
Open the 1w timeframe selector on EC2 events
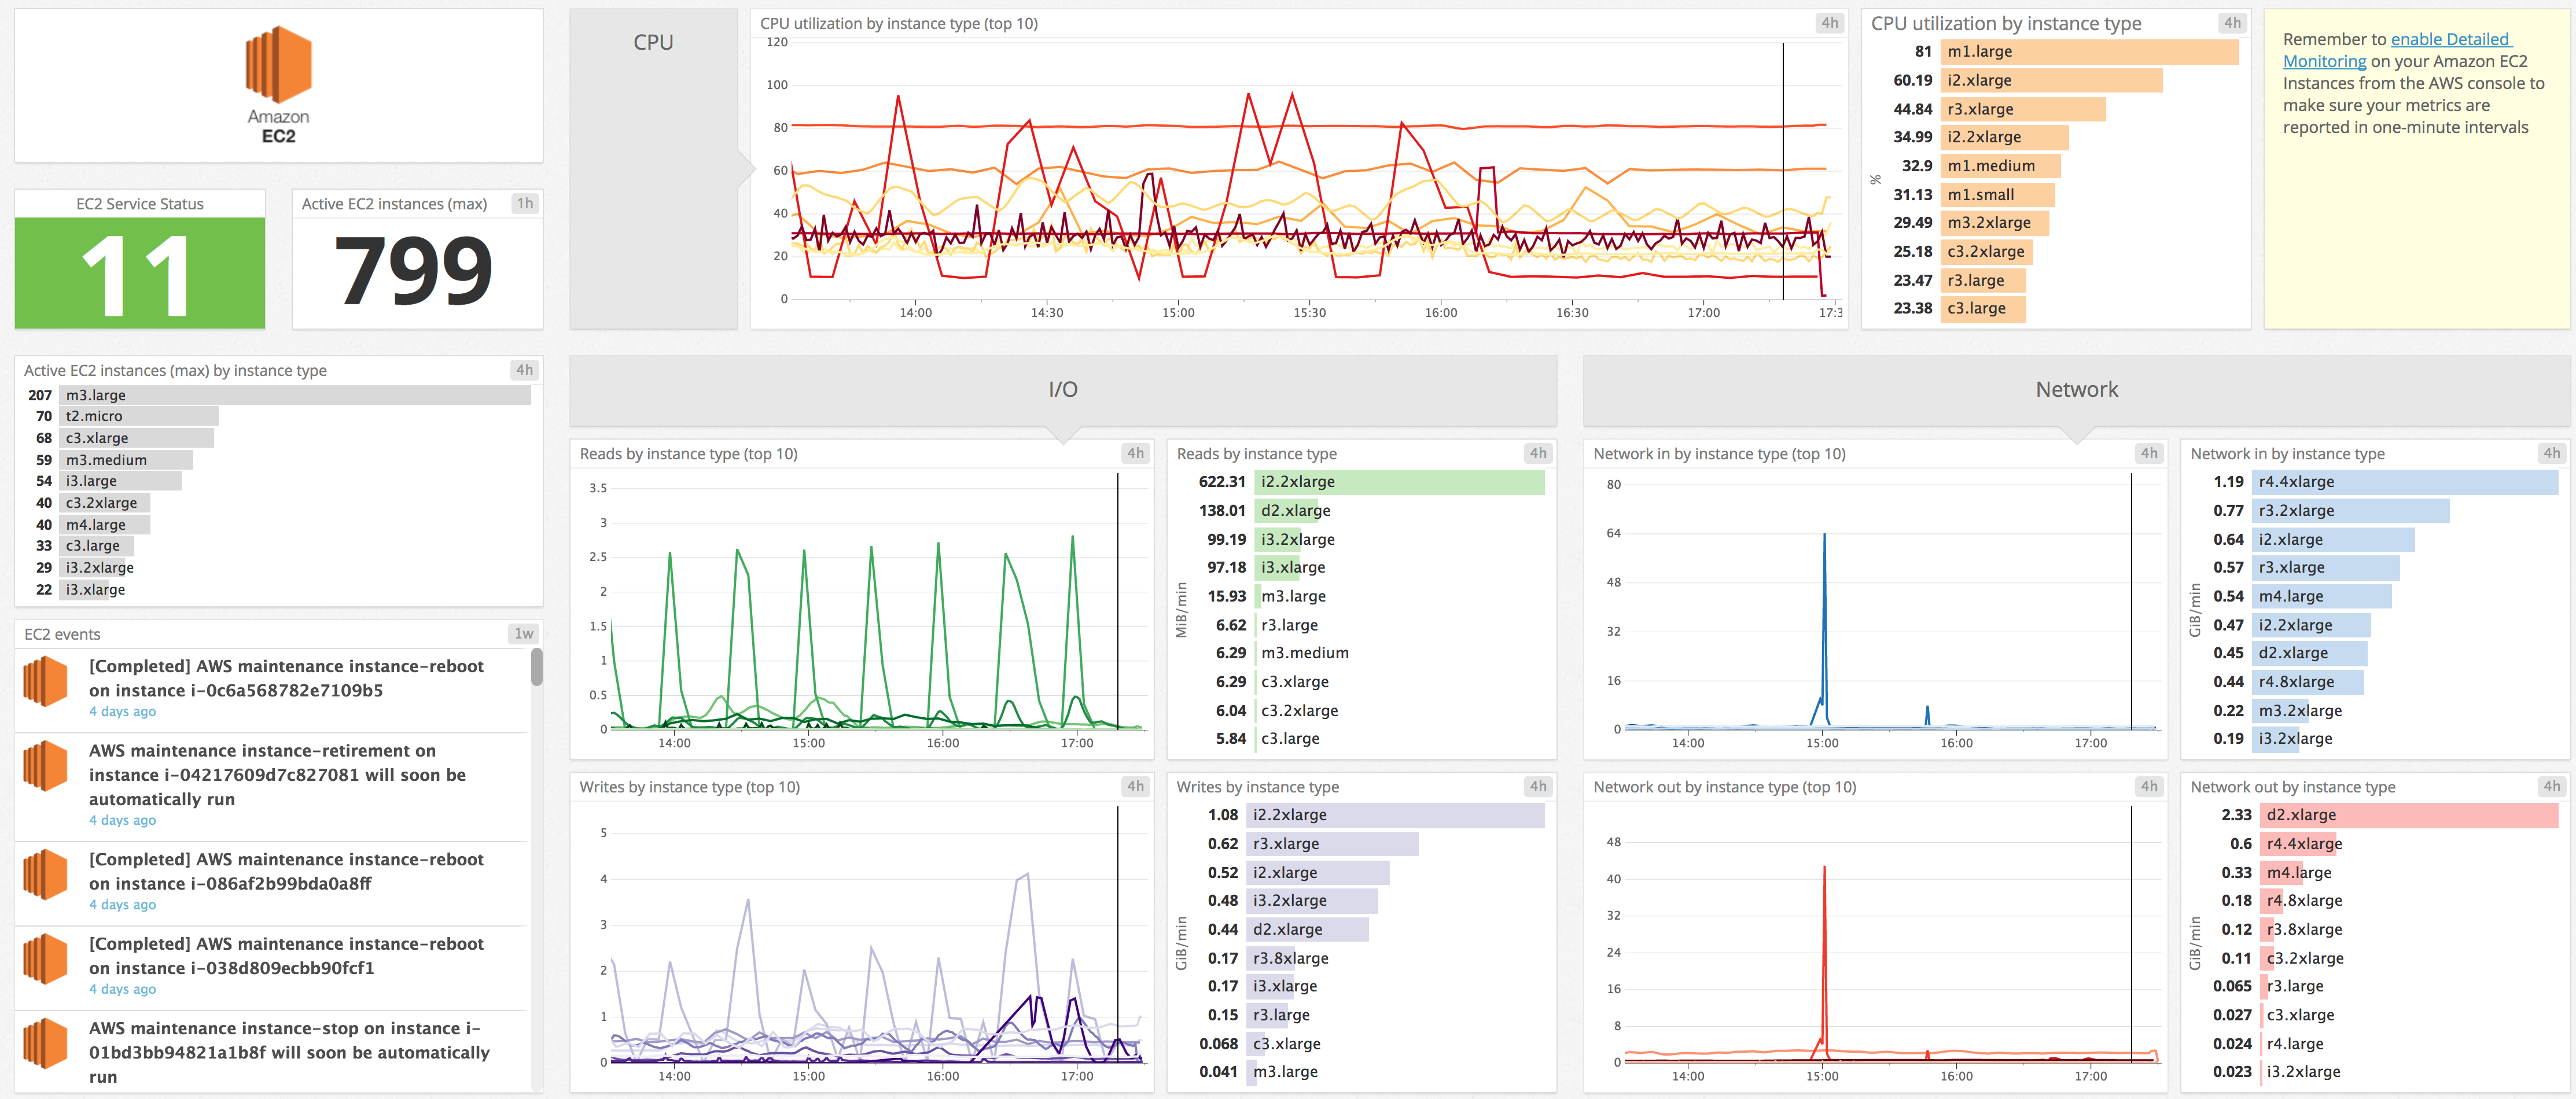(523, 633)
